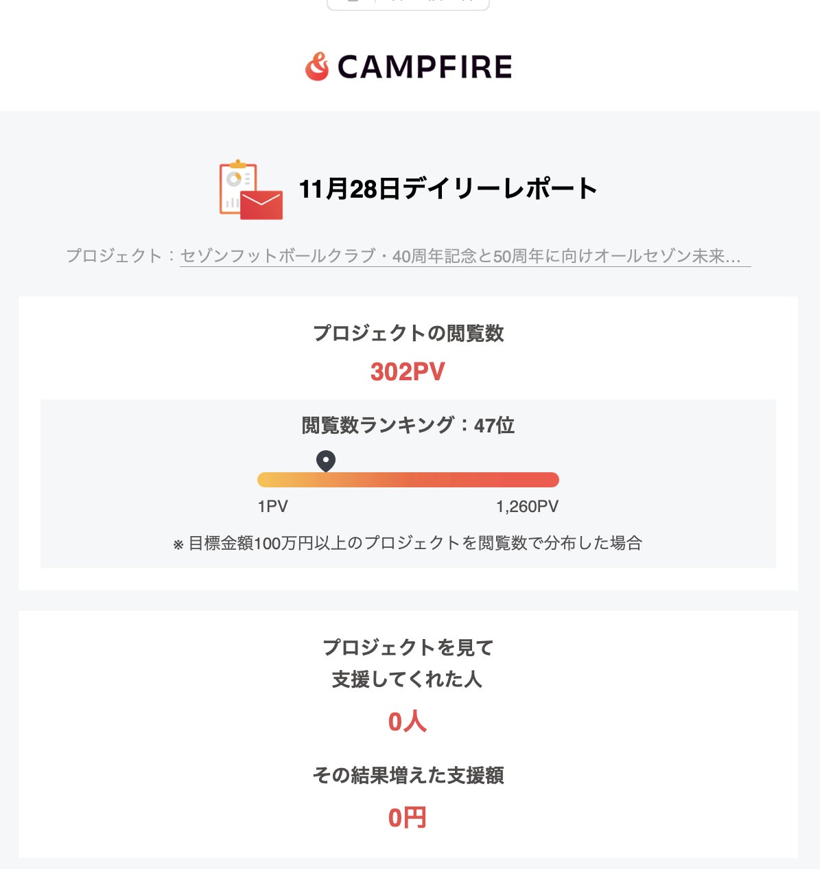This screenshot has height=869, width=822.
Task: Click the map pin ranking marker
Action: tap(326, 460)
